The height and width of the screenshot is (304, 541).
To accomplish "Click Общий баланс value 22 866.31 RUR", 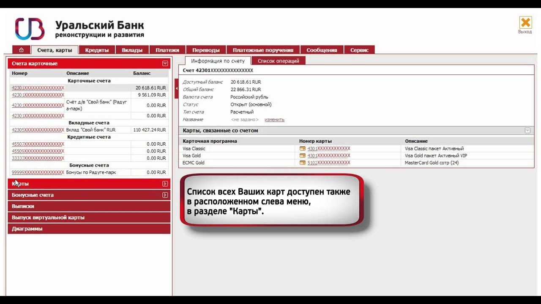I will 246,90.
